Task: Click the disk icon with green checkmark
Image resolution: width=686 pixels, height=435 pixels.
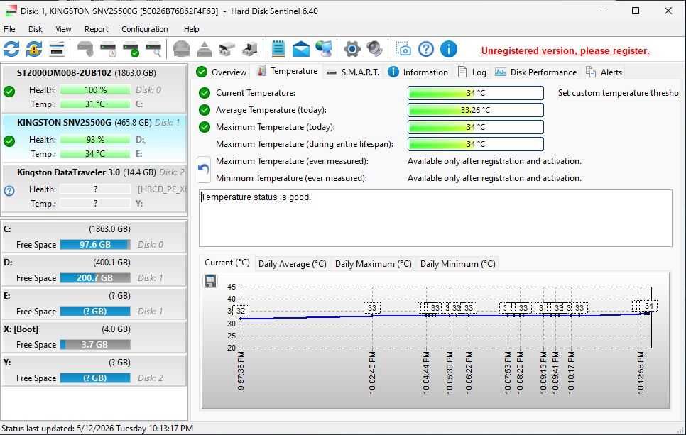Action: coord(131,49)
